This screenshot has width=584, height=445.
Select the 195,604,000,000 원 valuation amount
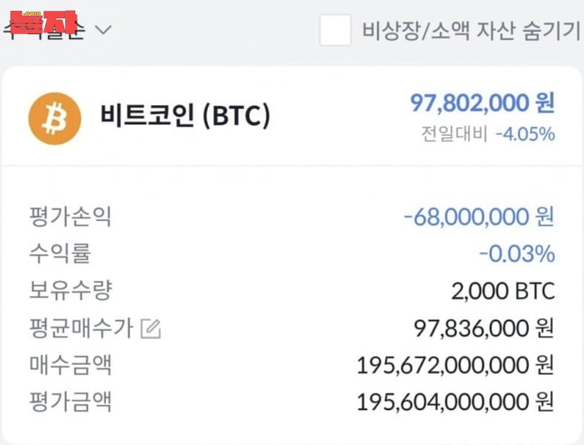coord(456,402)
